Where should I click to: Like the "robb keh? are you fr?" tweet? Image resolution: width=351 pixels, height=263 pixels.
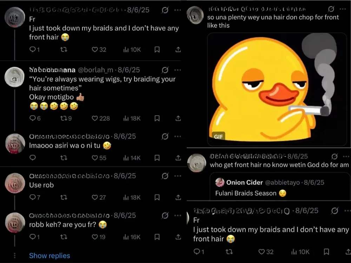[95, 237]
